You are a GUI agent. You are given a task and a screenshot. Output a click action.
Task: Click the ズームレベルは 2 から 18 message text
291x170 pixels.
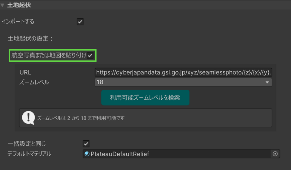[81, 118]
